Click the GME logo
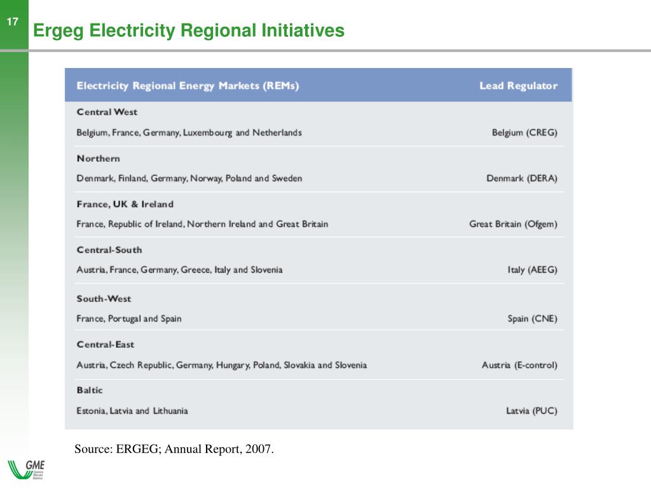Image resolution: width=651 pixels, height=488 pixels. pos(26,470)
